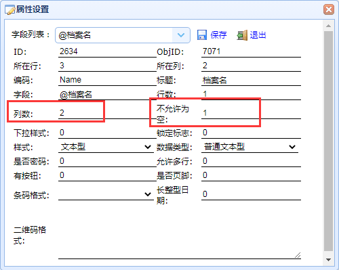Click the 字段 field containing @档案名
The height and width of the screenshot is (270, 339).
(107, 94)
